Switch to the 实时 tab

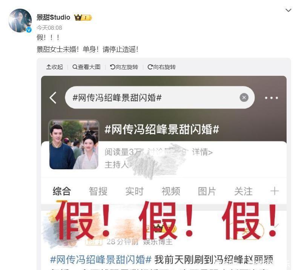[134, 191]
